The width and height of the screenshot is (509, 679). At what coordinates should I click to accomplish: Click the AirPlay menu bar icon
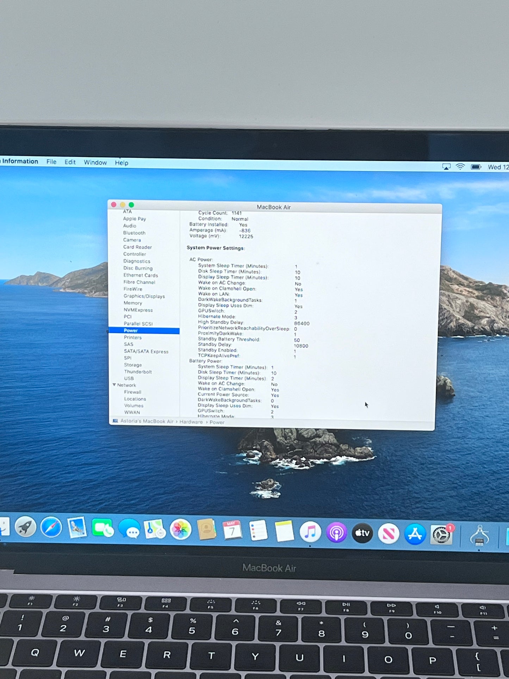tap(446, 167)
